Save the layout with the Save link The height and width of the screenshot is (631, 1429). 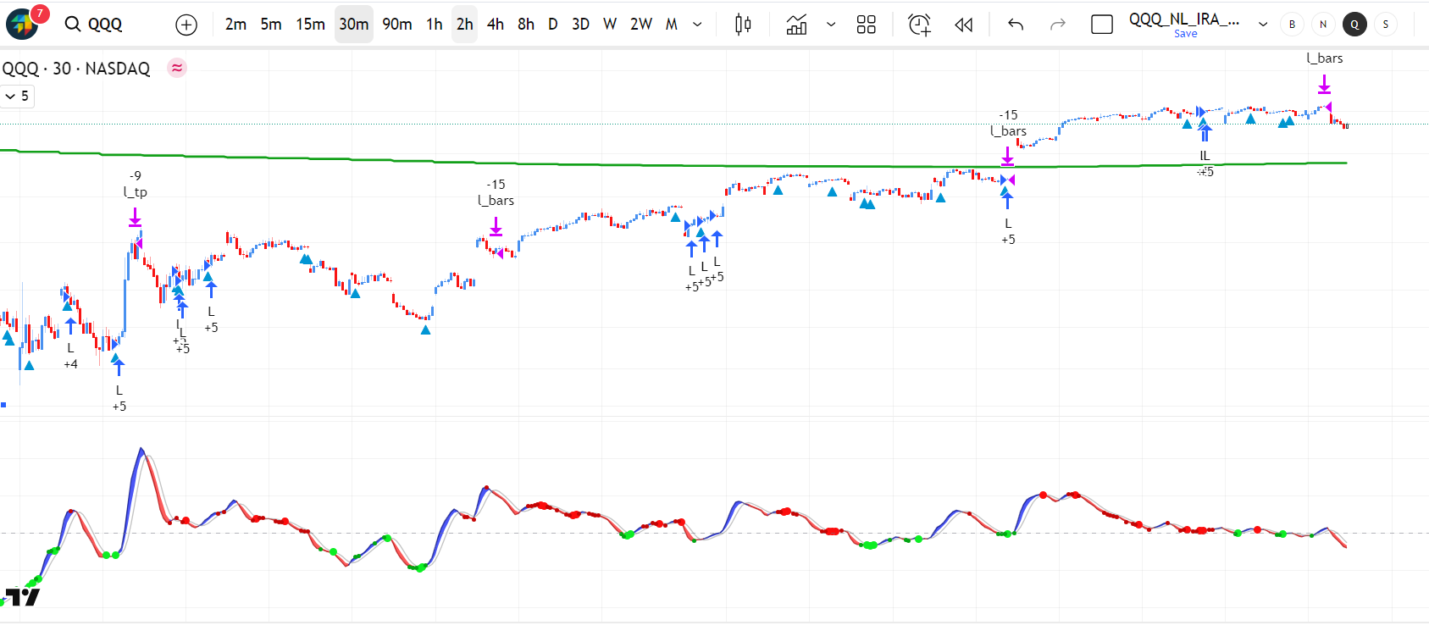pyautogui.click(x=1185, y=34)
